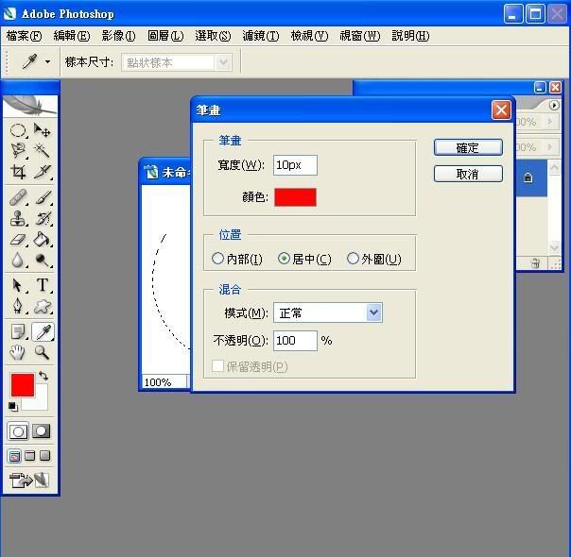
Task: Swap foreground and background colors
Action: click(x=43, y=376)
